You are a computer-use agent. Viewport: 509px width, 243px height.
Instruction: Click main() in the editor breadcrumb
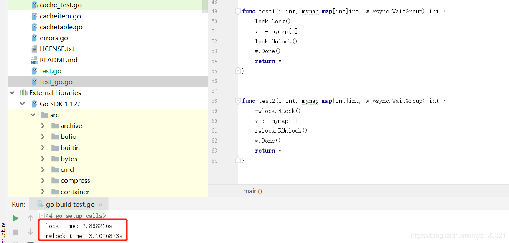click(x=252, y=191)
